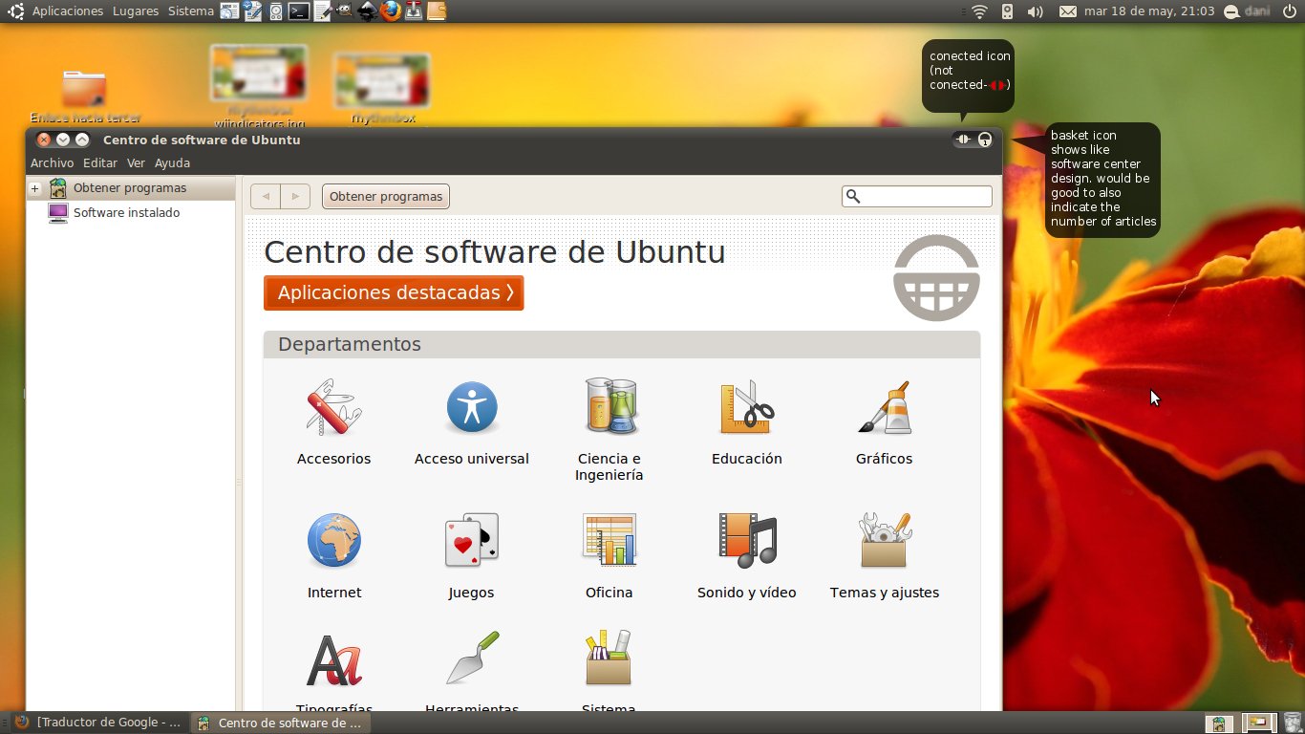1305x734 pixels.
Task: Open Temas y ajustes department
Action: point(884,555)
